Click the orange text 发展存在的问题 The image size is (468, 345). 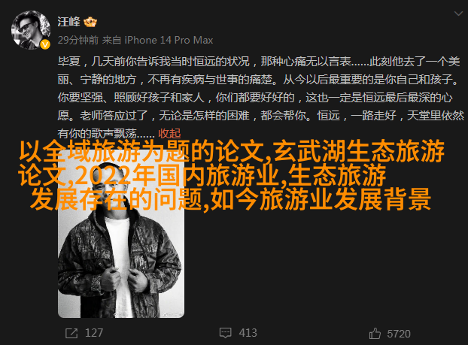(x=118, y=199)
